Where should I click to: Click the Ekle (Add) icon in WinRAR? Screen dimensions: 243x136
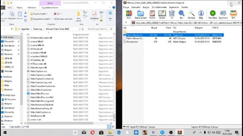point(129,14)
